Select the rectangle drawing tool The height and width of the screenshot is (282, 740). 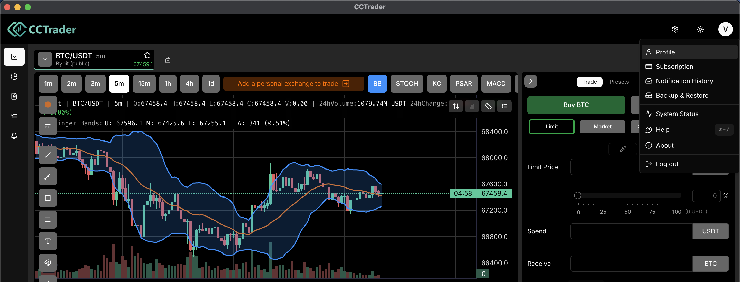(48, 198)
